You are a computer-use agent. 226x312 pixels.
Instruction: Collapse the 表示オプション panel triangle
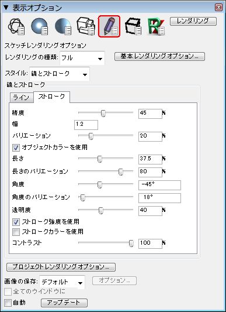tap(6, 8)
